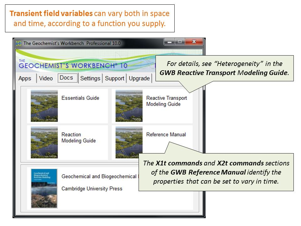
Task: Open the Upgrade tab
Action: coord(139,78)
